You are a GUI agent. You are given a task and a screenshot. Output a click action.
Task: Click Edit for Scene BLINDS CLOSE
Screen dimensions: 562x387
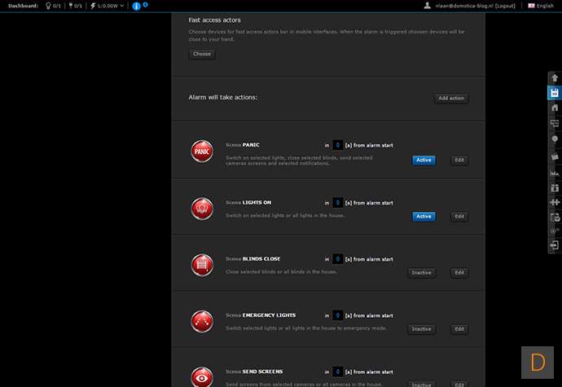coord(459,273)
